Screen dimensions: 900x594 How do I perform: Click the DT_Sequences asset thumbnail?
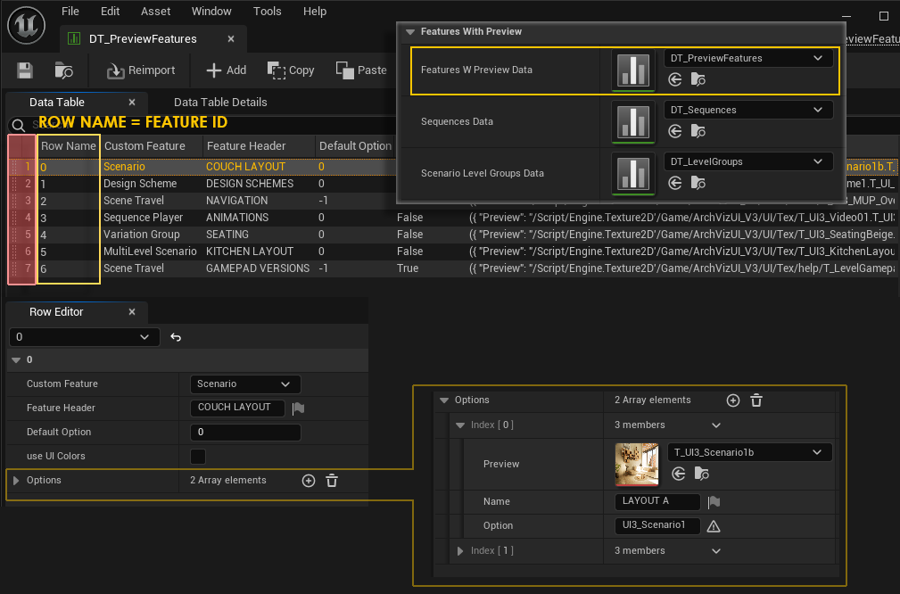pyautogui.click(x=633, y=121)
